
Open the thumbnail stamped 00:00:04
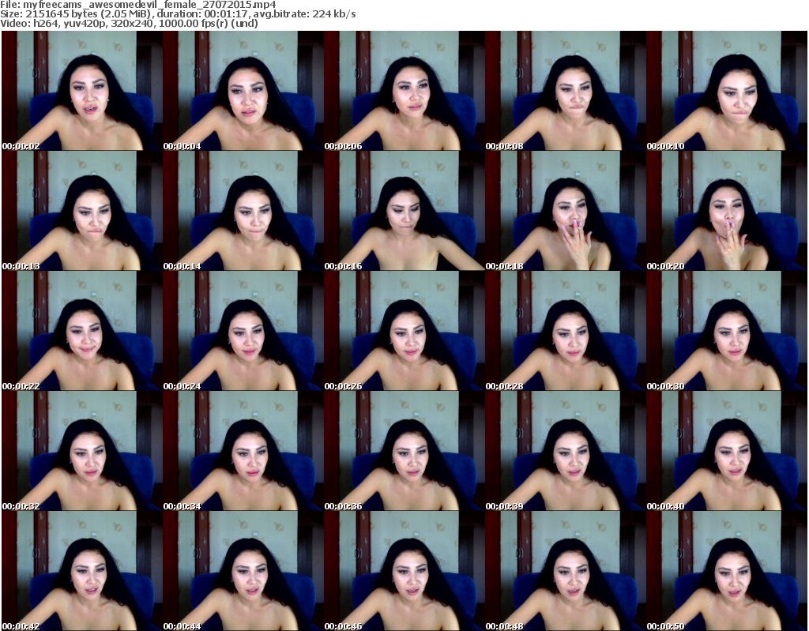[x=243, y=91]
